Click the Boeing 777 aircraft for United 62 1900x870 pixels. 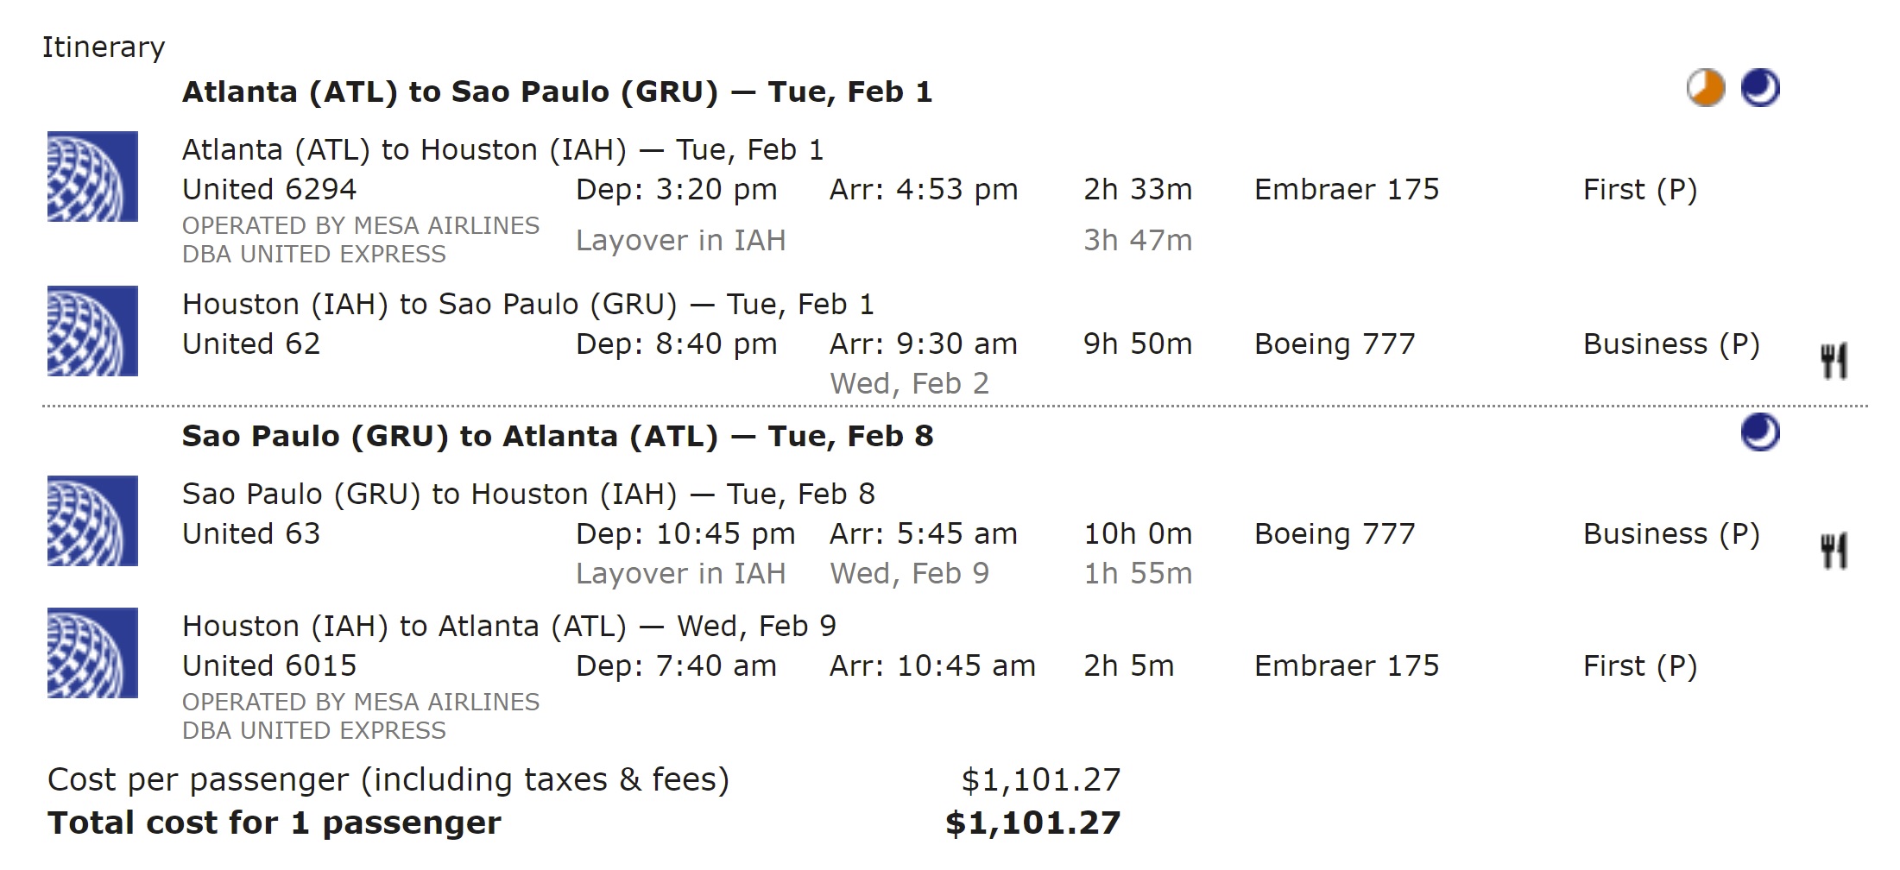[x=1335, y=344]
